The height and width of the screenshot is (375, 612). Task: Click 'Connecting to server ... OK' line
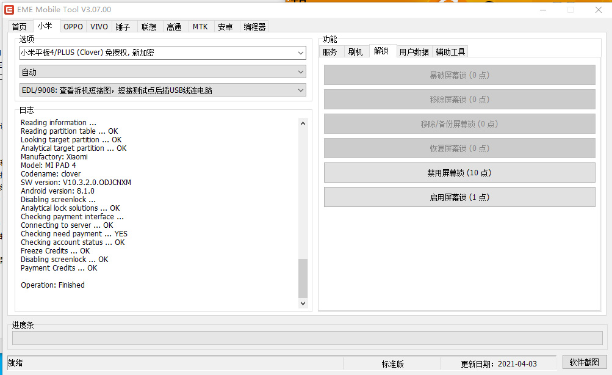pos(67,225)
